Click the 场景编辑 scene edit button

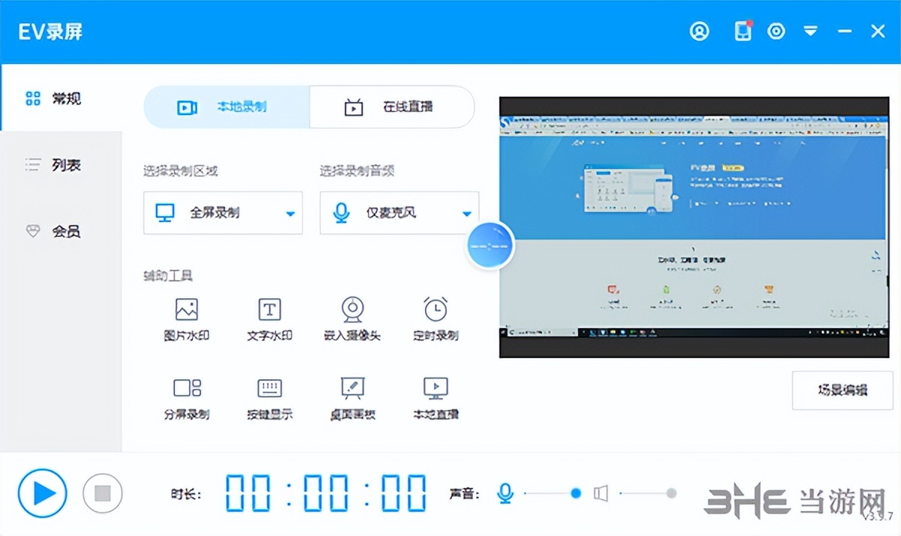tap(842, 390)
